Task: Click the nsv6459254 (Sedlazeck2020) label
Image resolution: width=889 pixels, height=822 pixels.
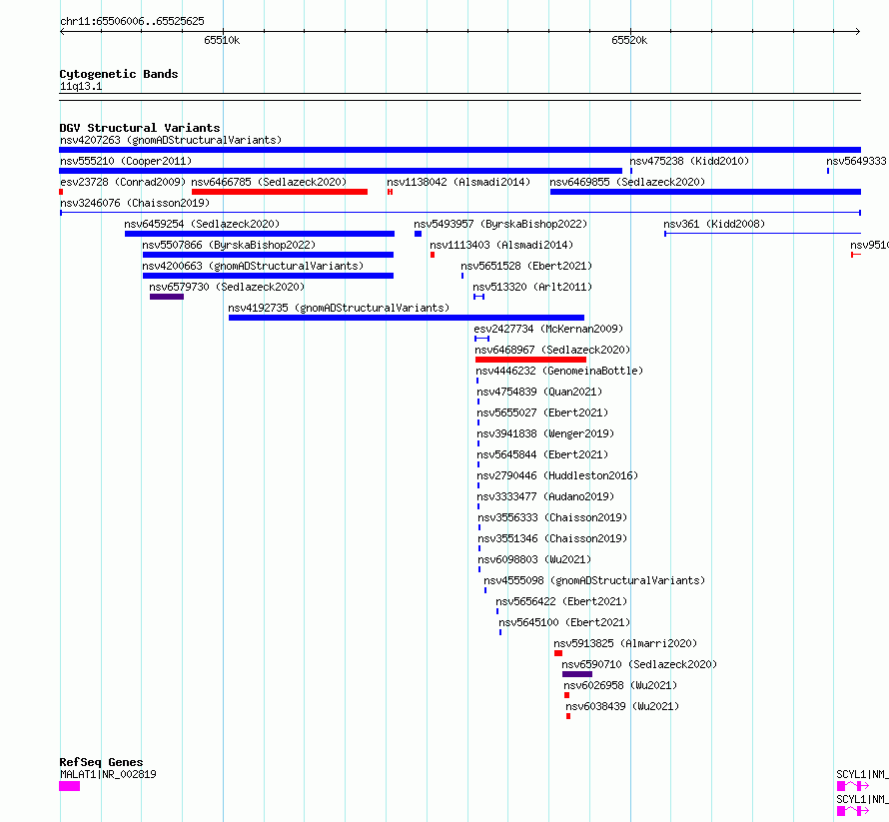Action: point(202,224)
